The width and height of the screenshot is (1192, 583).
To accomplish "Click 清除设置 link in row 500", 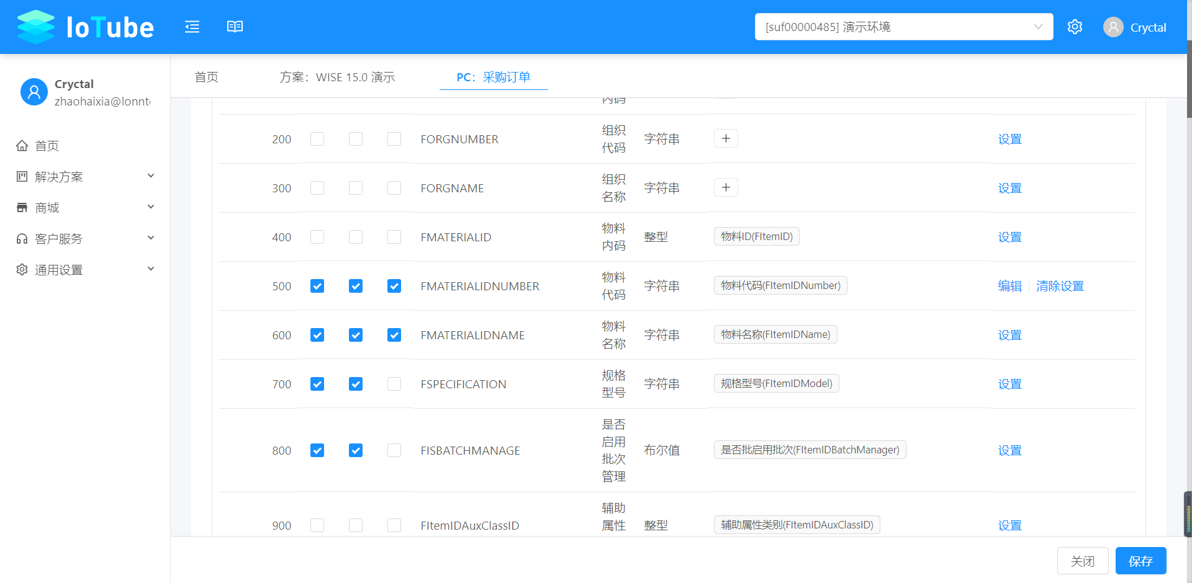I will pyautogui.click(x=1060, y=286).
